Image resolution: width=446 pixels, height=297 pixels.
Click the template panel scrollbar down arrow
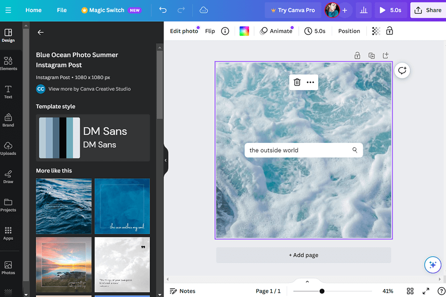(x=159, y=295)
